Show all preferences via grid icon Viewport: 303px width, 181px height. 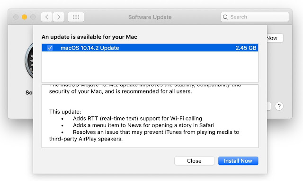tap(76, 17)
